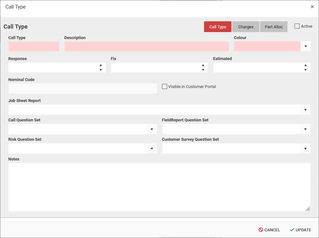Expand the Job Sheet Report dropdown
319x238 pixels.
[x=305, y=110]
